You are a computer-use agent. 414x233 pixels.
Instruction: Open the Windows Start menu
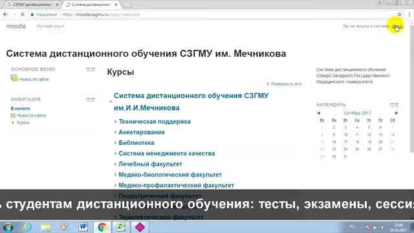coord(8,227)
